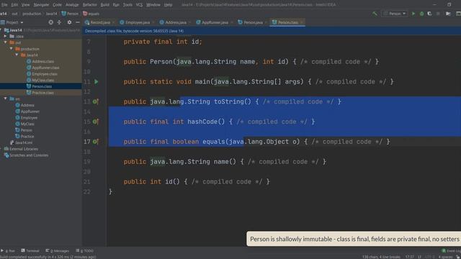Collapse the Java14 root project node
This screenshot has height=259, width=461.
coord(1,30)
